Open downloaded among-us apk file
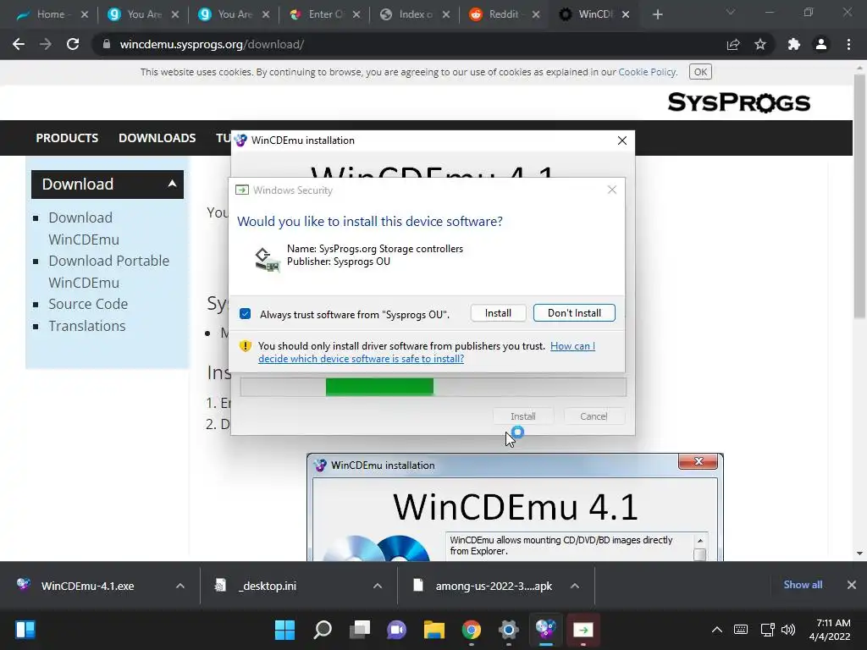 (494, 586)
